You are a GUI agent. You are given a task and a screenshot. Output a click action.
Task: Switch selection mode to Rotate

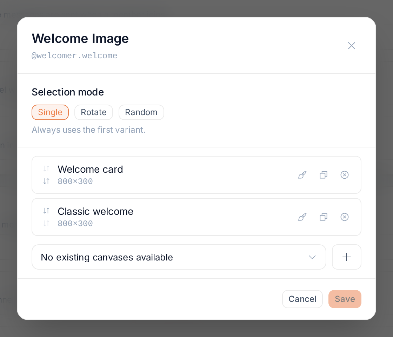[93, 112]
